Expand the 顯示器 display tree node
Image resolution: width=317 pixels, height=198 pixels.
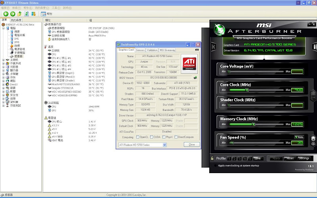pyautogui.click(x=3, y=70)
